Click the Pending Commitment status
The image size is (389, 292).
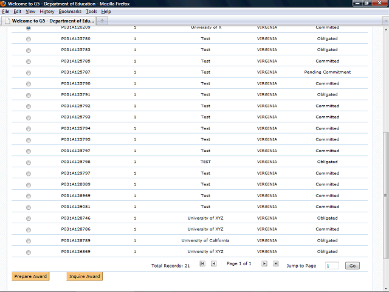[x=328, y=72]
